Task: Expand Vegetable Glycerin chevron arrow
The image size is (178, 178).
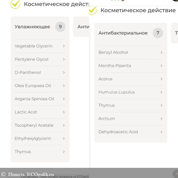Action: click(64, 46)
